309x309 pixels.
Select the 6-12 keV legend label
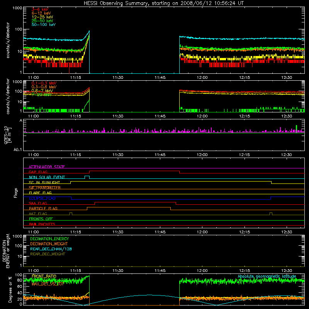41,13
